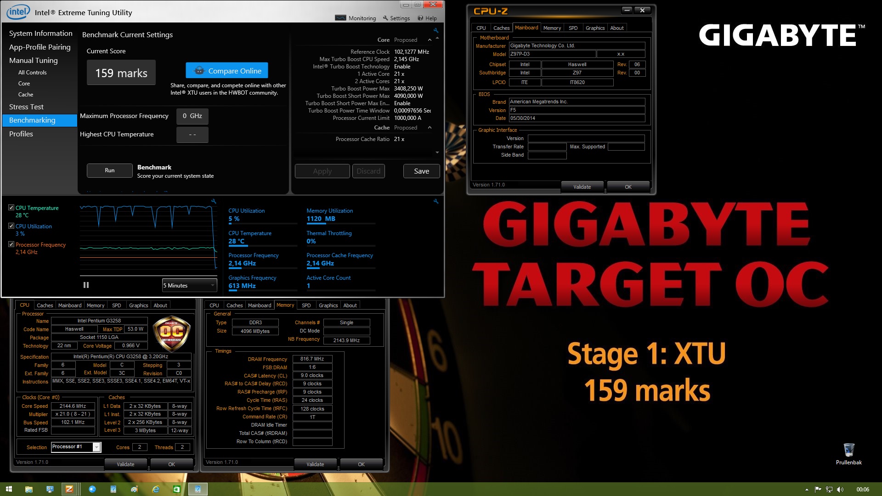Open the Windows Store taskbar icon

[x=176, y=489]
